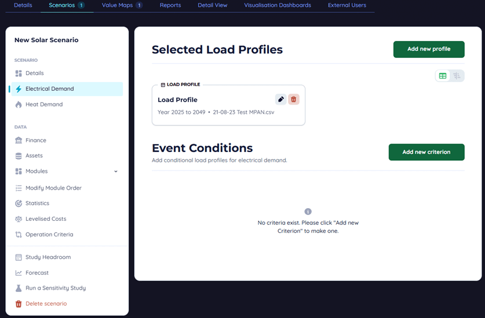Open Statistics in the sidebar
The width and height of the screenshot is (485, 318).
pyautogui.click(x=67, y=203)
